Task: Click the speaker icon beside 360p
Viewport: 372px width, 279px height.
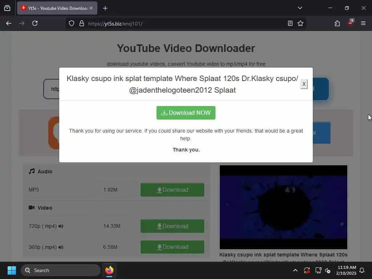Action: (61, 247)
